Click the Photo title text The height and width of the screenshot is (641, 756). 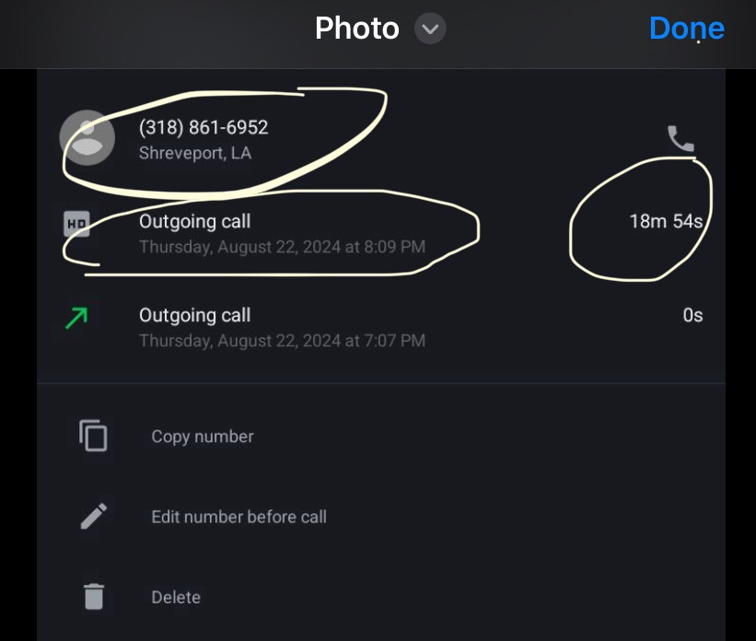click(357, 29)
